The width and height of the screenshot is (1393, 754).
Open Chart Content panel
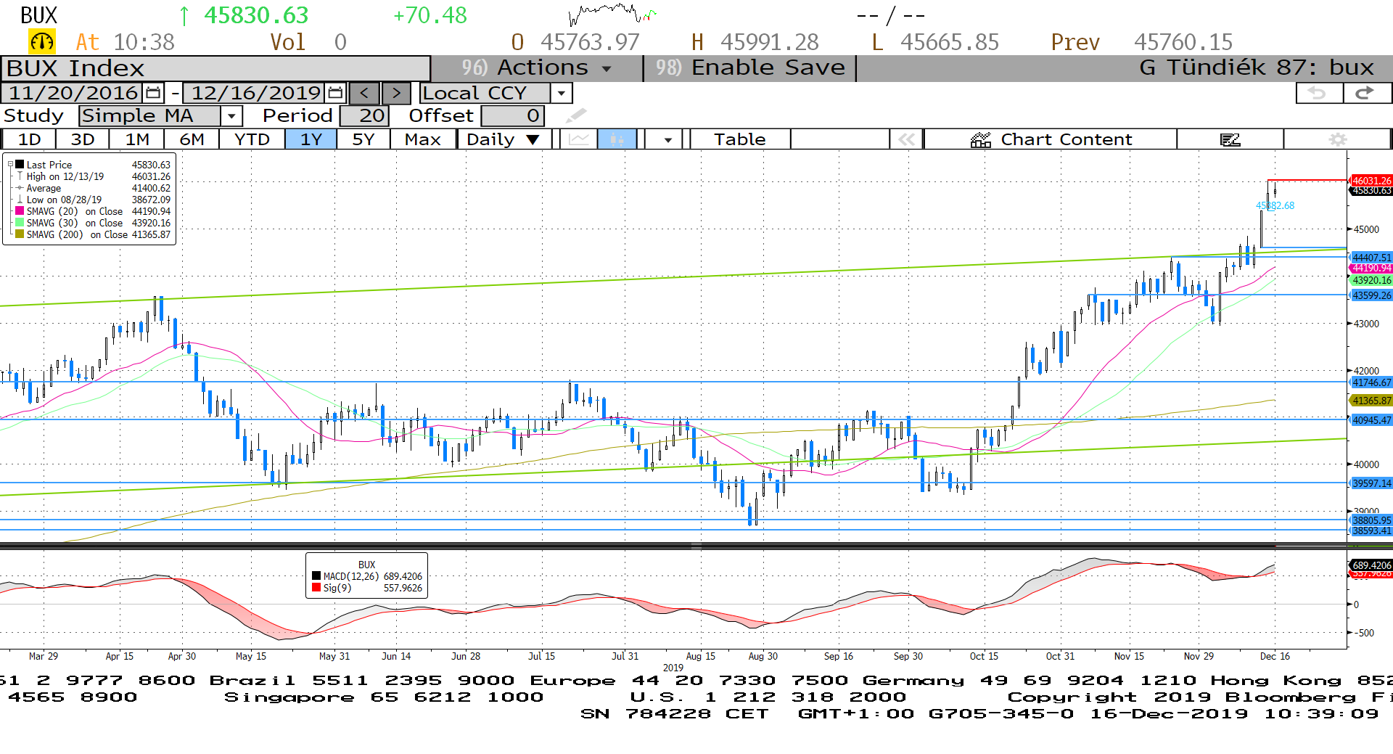[x=1051, y=139]
